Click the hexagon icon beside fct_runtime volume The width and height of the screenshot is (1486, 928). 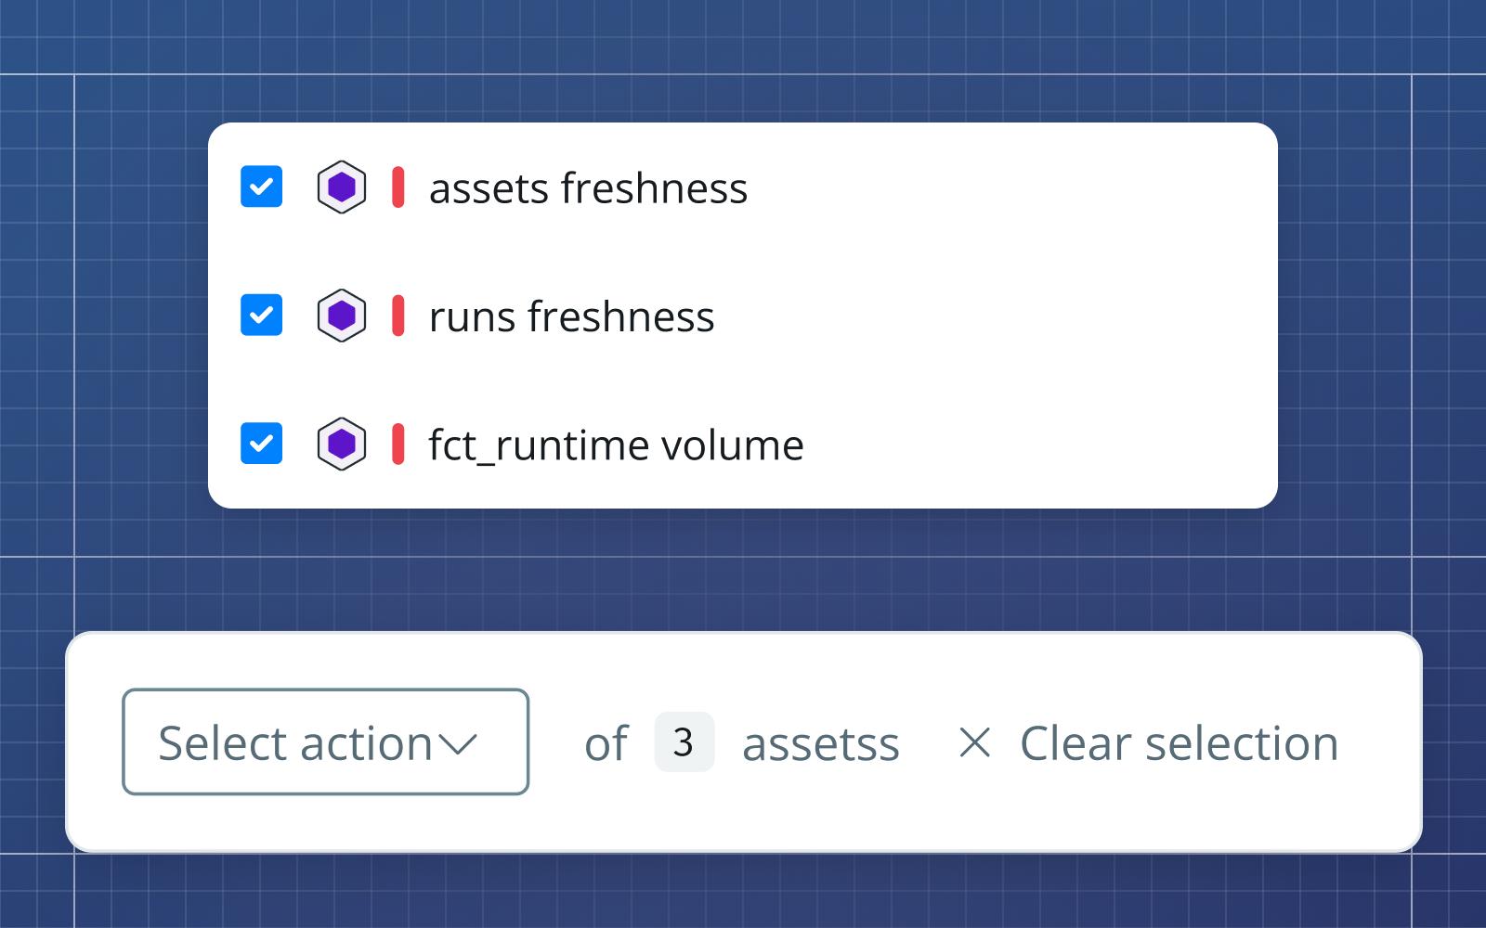click(342, 445)
